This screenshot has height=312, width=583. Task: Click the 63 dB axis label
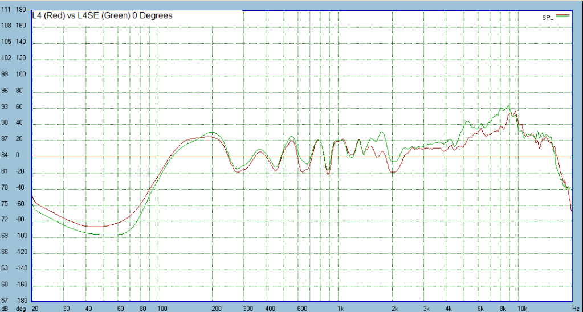pyautogui.click(x=4, y=269)
